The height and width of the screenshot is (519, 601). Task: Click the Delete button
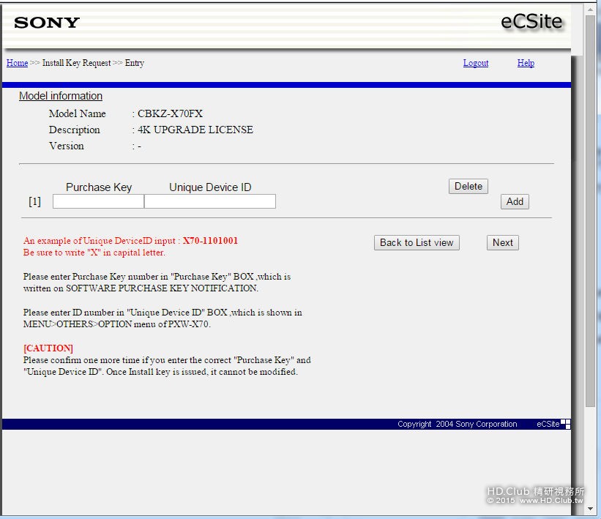pos(469,186)
